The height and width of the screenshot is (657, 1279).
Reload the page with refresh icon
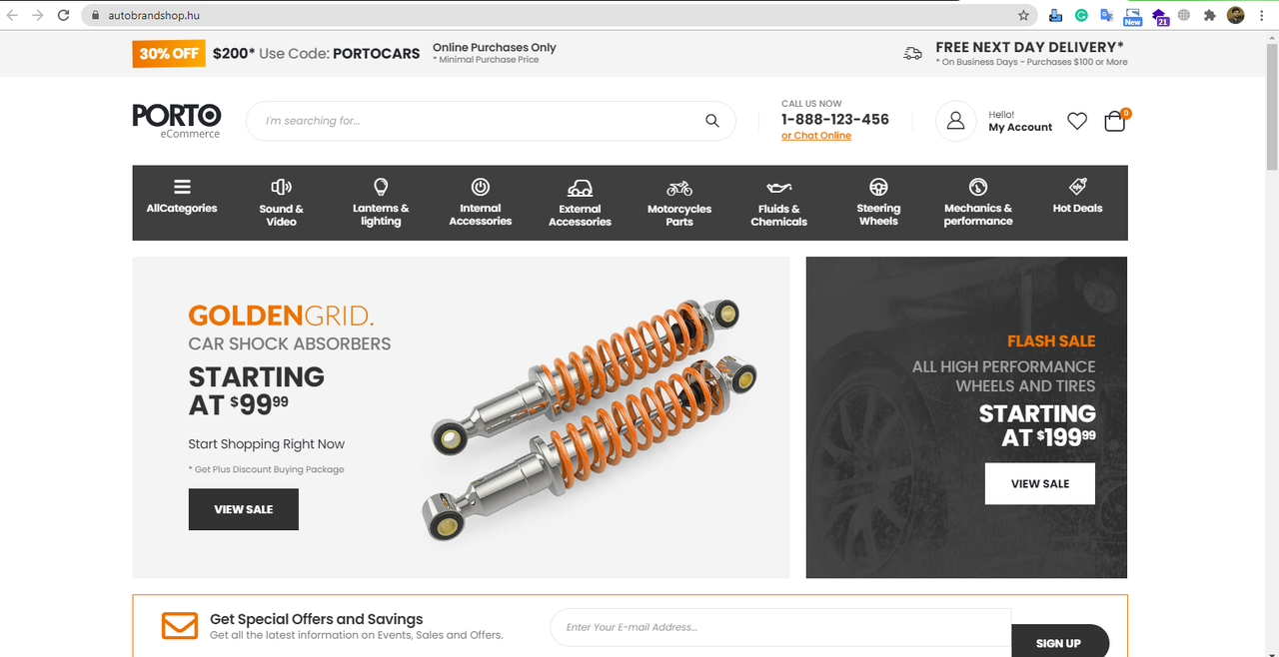tap(64, 15)
